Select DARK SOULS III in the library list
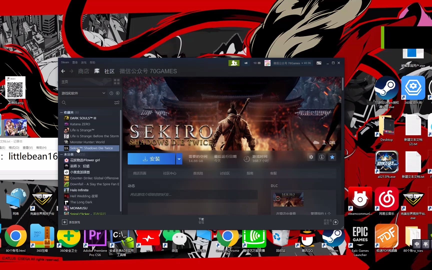This screenshot has height=270, width=432. [x=83, y=118]
